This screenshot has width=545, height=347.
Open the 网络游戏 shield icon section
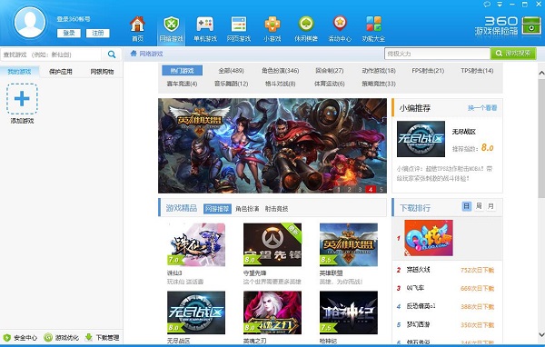coord(171,25)
